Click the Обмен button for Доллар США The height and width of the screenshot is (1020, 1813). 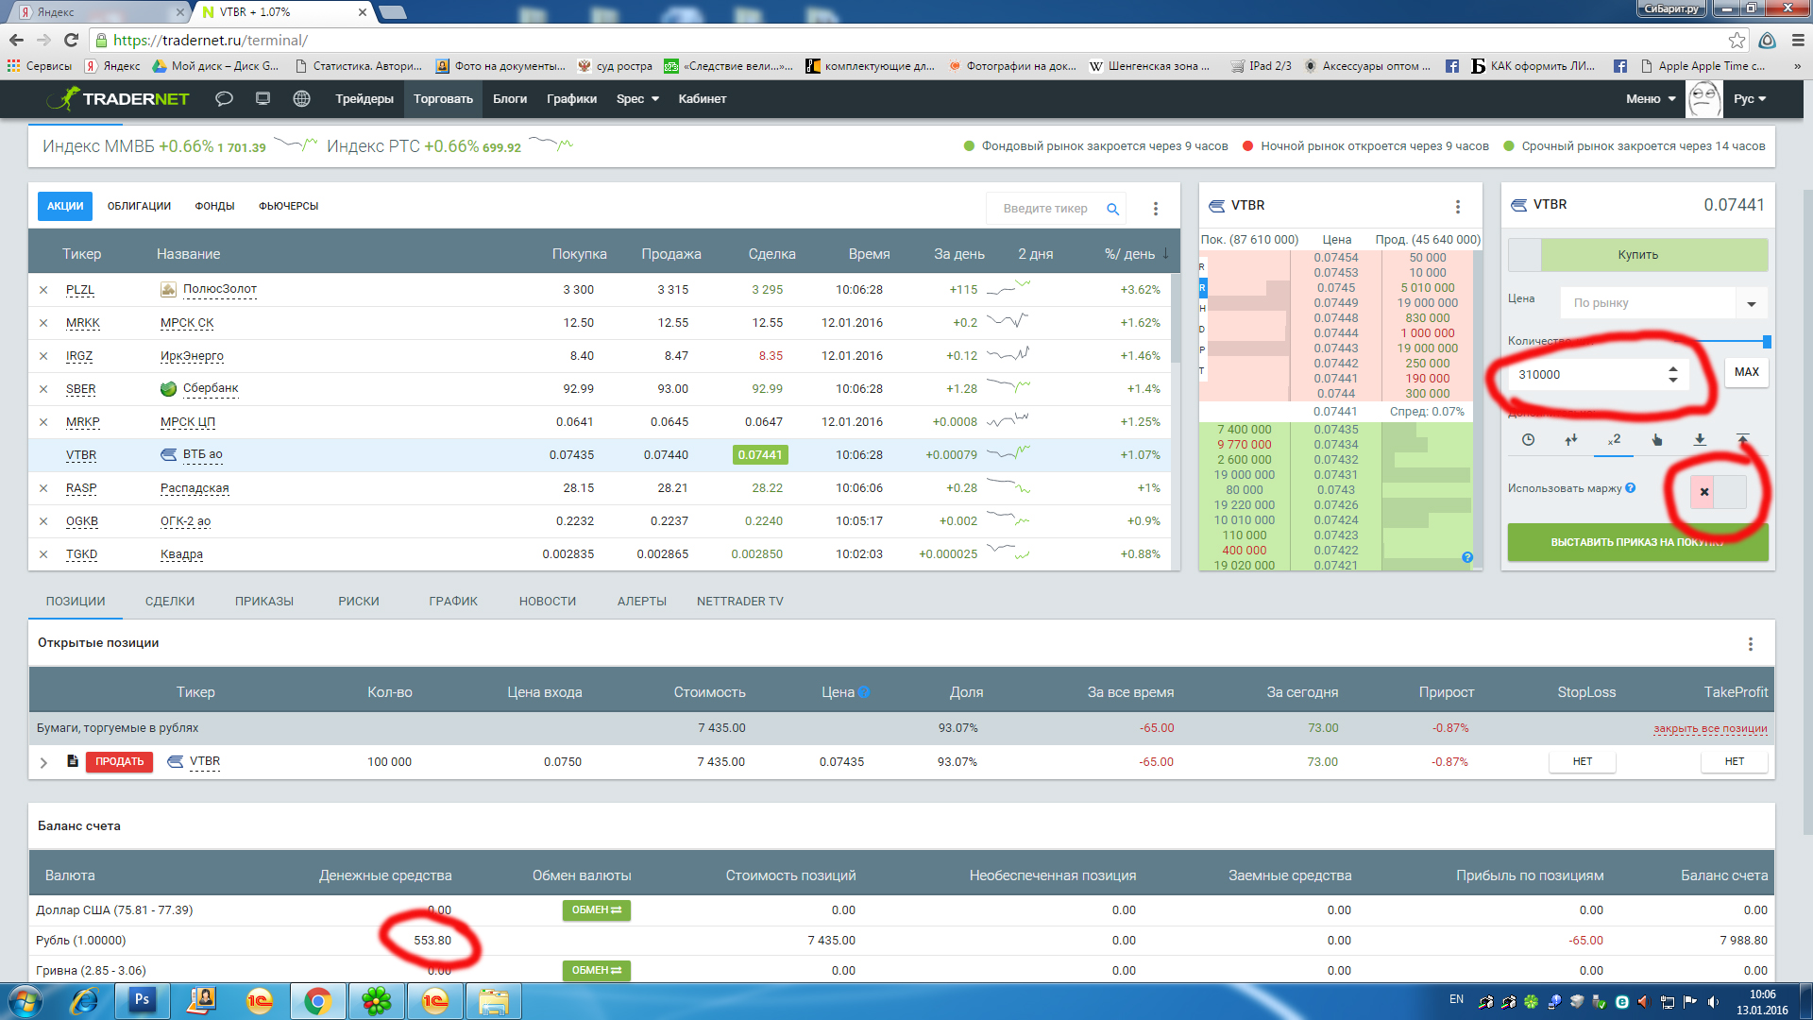(596, 910)
